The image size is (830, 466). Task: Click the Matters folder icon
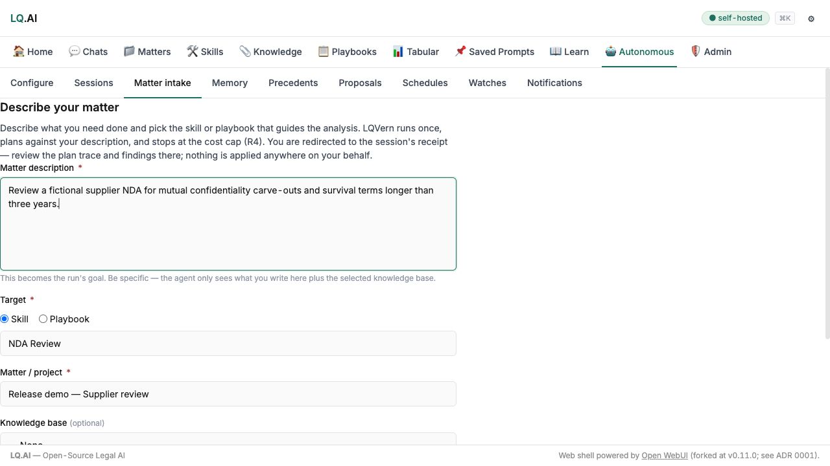click(x=129, y=52)
